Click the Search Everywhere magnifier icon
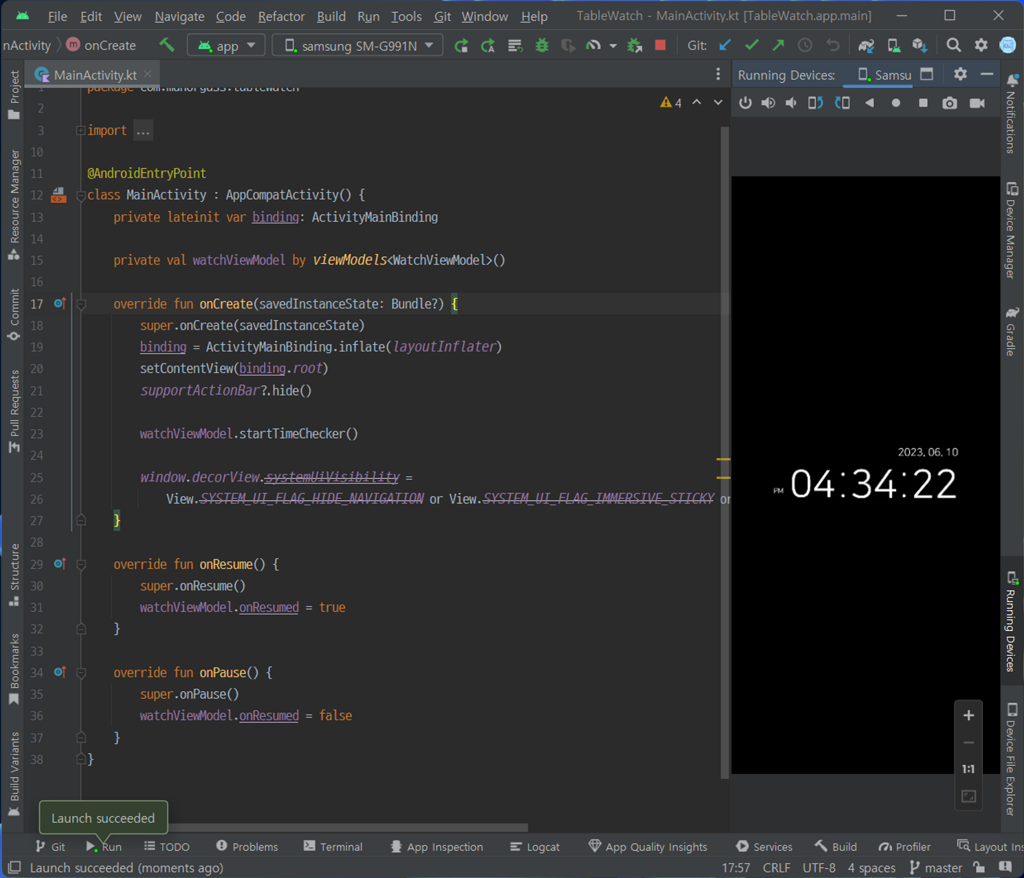The height and width of the screenshot is (878, 1024). point(953,46)
